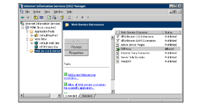Click the Application Pools folder icon
Screen dimensions: 215x104
click(32, 32)
